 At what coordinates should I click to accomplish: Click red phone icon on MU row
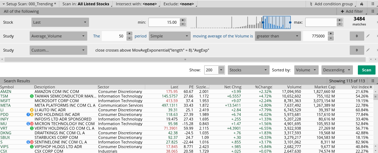coord(31,124)
